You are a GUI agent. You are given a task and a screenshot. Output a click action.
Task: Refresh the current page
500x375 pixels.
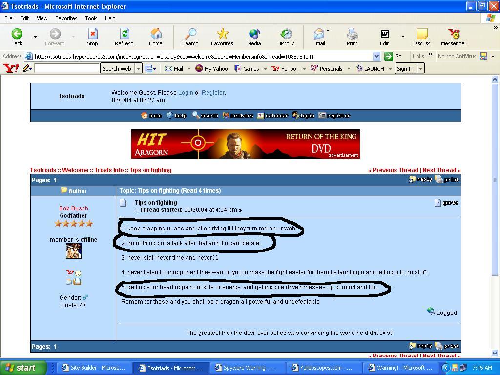coord(124,37)
